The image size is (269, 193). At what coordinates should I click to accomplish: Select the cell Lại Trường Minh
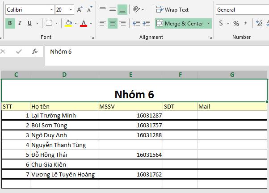tap(64, 115)
